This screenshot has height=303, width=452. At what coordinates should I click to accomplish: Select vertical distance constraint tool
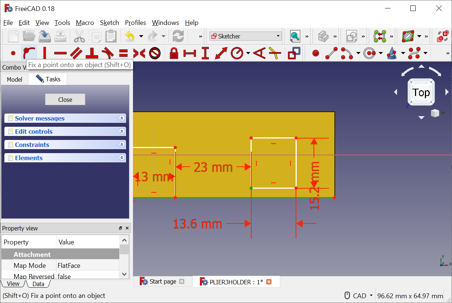(205, 53)
